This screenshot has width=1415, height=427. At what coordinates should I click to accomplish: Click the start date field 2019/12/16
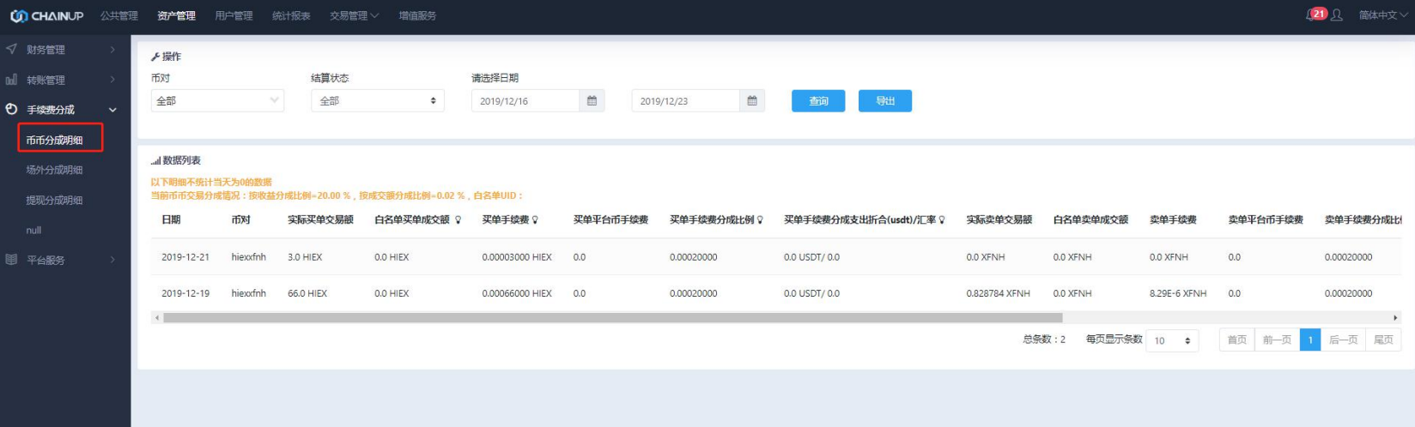(x=525, y=101)
